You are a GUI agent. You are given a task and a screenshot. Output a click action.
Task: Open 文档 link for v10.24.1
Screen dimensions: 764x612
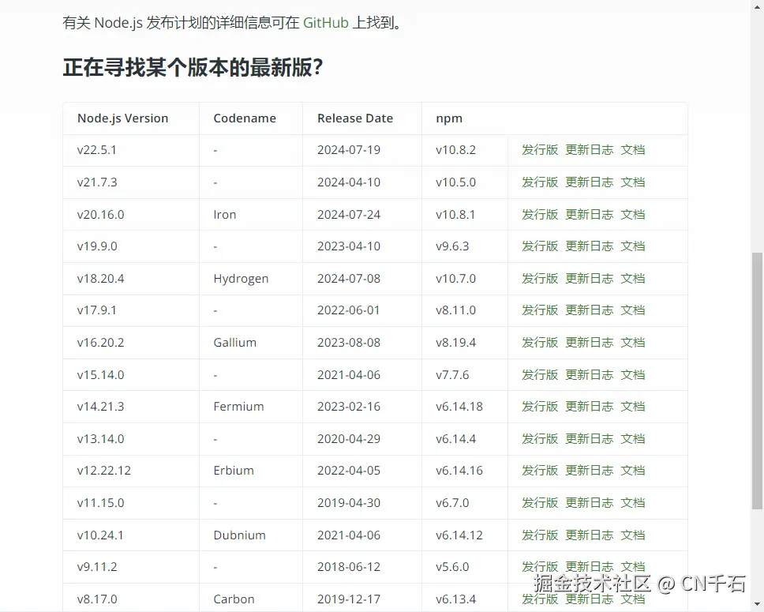click(x=632, y=535)
